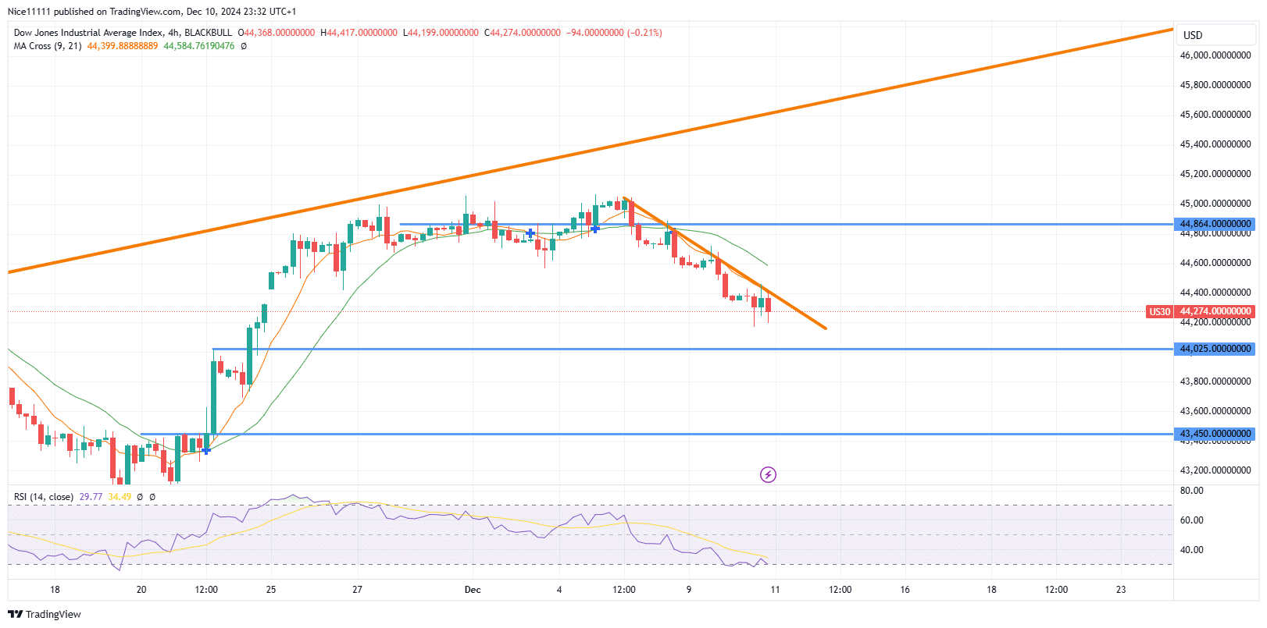Screen dimensions: 1267x628
Task: Click the blue MA cross marker near Nov 20
Action: [x=206, y=450]
